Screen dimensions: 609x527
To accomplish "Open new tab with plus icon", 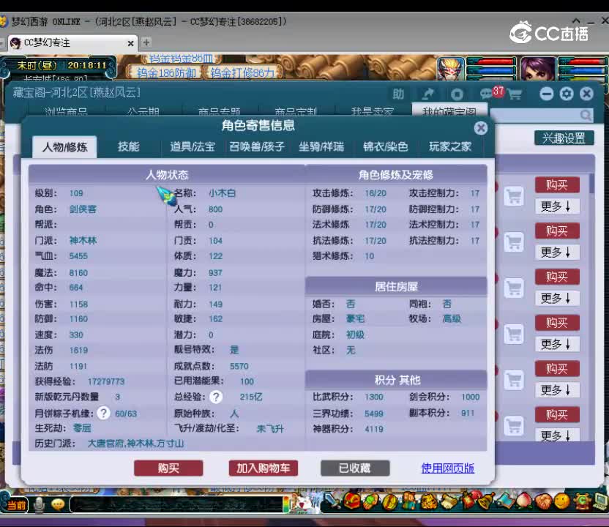I will [x=146, y=42].
